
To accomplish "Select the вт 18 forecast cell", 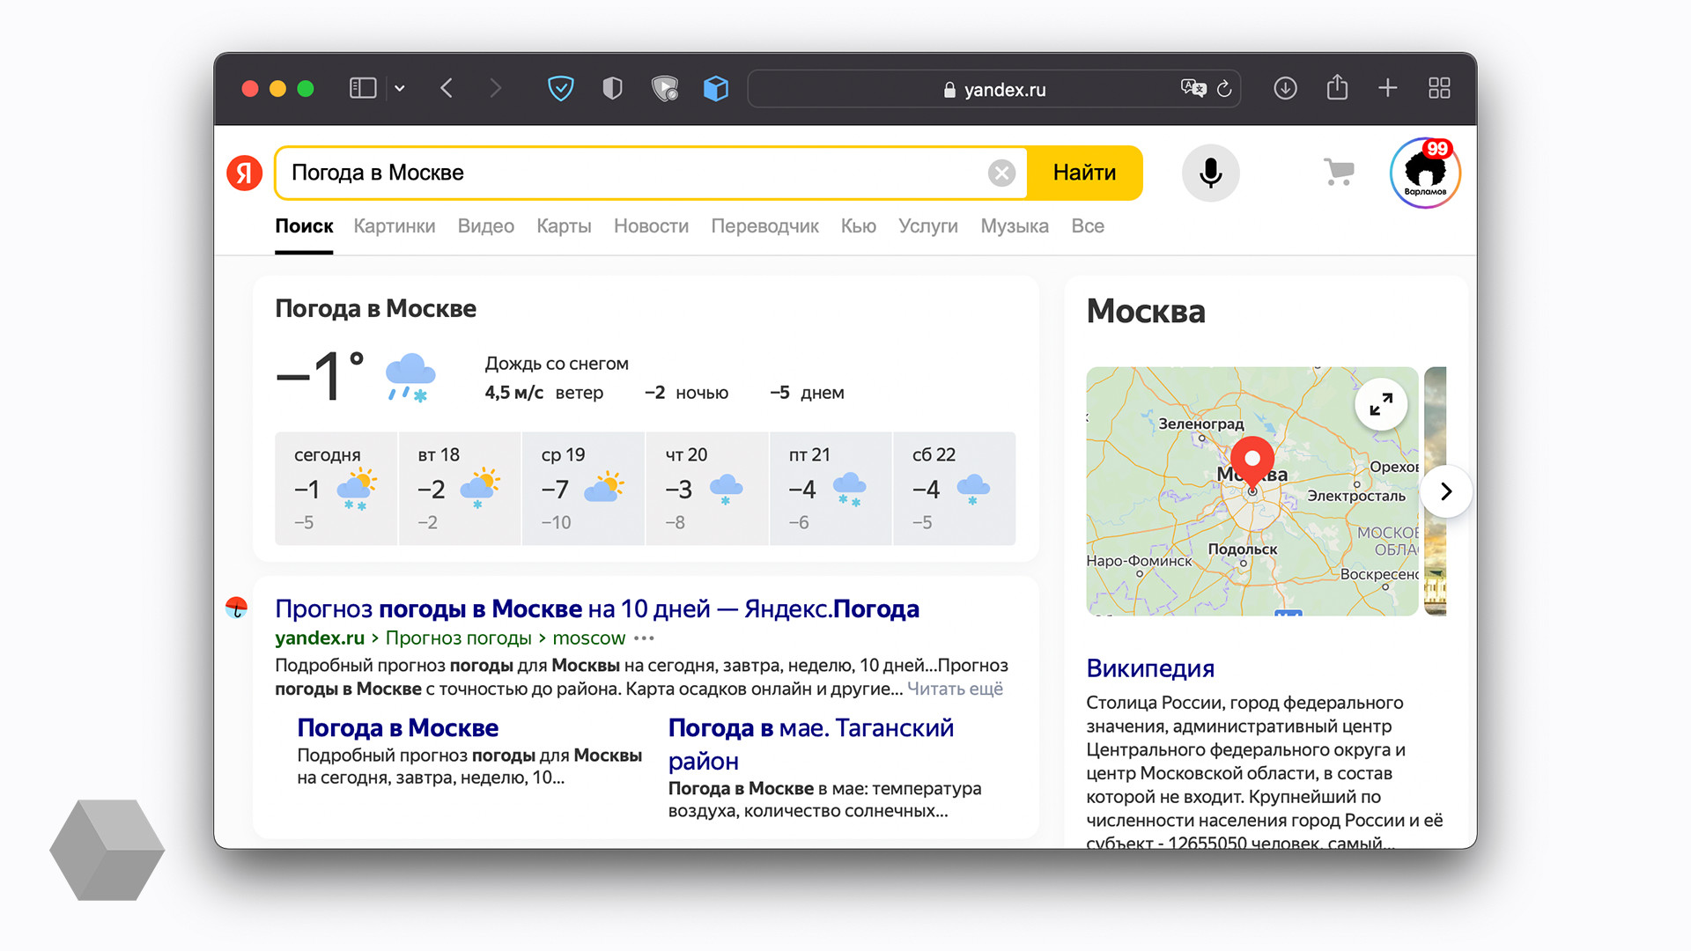I will click(x=460, y=489).
